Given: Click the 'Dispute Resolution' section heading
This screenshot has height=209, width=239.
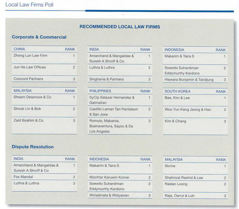Looking at the screenshot, I should tap(33, 147).
